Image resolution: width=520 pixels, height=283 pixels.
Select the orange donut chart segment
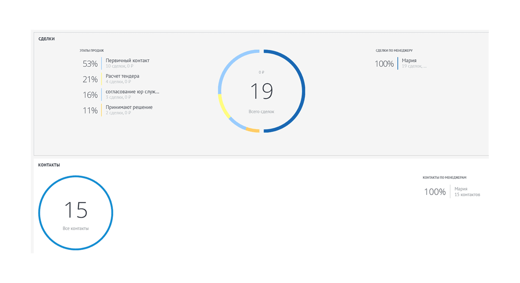tap(252, 130)
